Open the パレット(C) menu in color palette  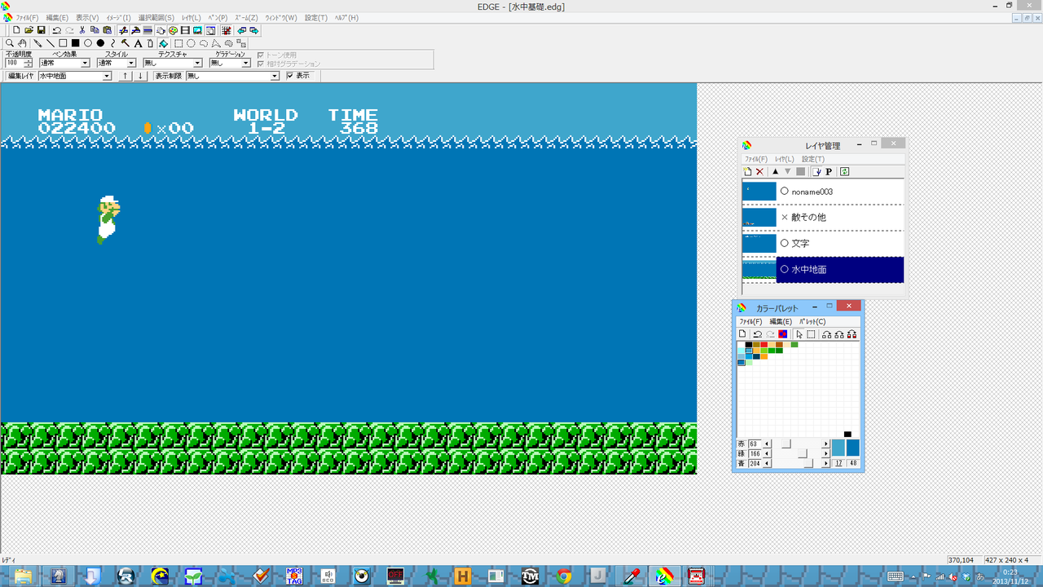coord(812,322)
